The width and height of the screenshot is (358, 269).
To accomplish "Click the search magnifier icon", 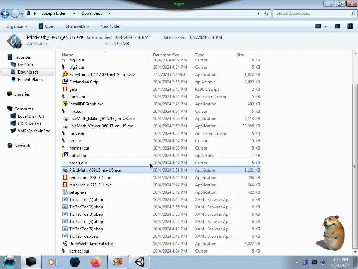I will pos(353,13).
